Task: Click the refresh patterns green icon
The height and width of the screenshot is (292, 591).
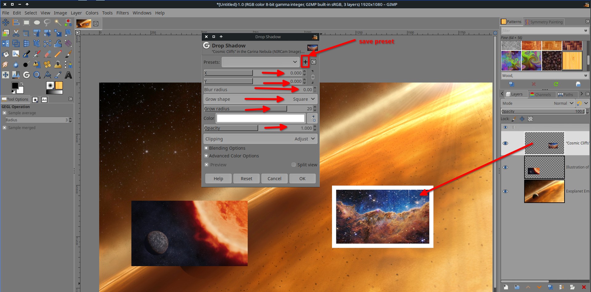Action: [x=556, y=84]
